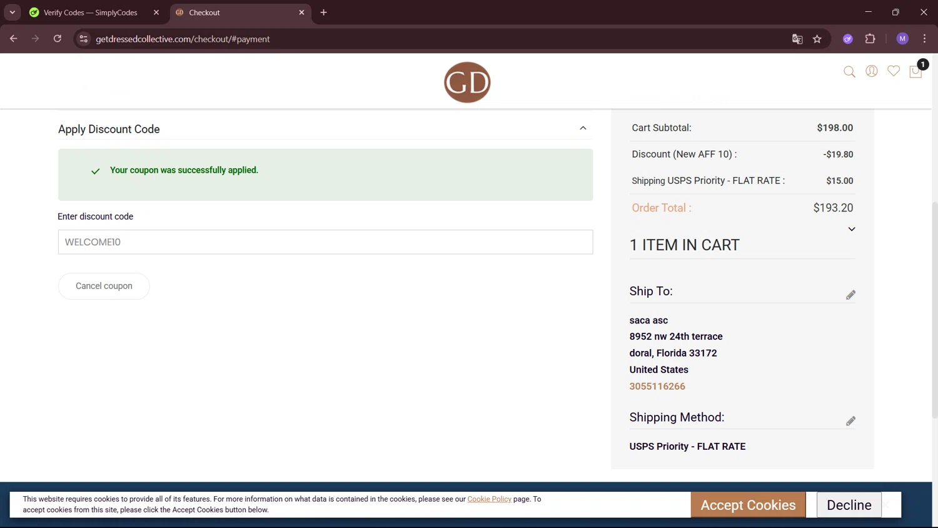
Task: Click the phone number 3055116266
Action: (657, 387)
